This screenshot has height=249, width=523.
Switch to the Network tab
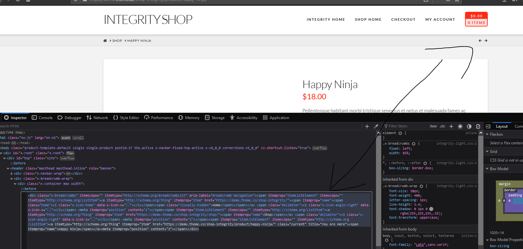(x=97, y=117)
